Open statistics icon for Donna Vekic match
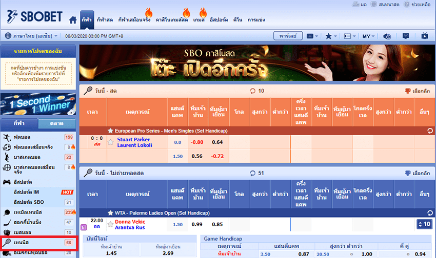 [84, 227]
